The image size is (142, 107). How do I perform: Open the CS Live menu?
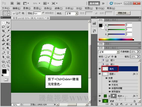click(x=116, y=3)
